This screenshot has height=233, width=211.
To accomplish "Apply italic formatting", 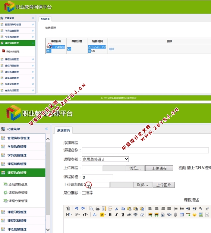I will (x=117, y=215).
